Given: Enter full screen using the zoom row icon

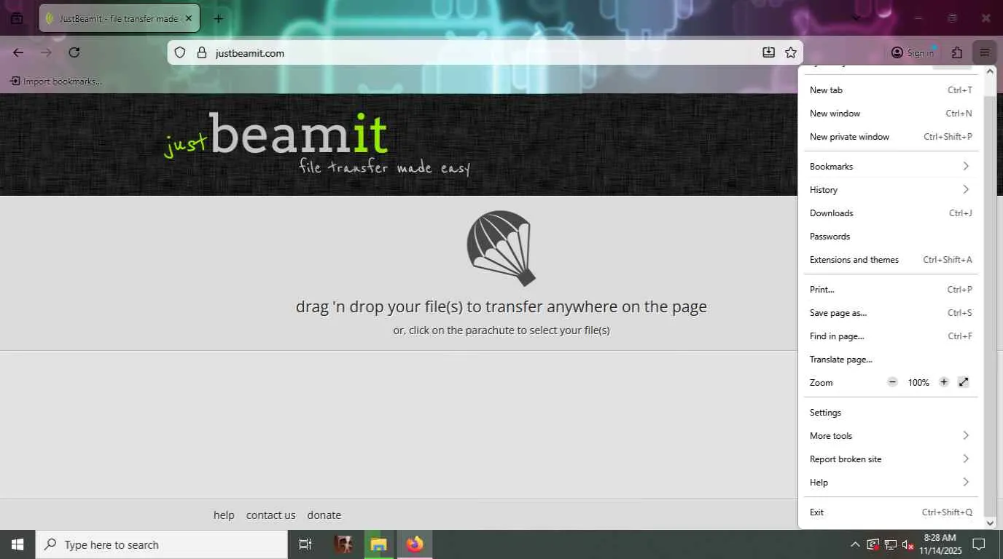Looking at the screenshot, I should tap(964, 382).
